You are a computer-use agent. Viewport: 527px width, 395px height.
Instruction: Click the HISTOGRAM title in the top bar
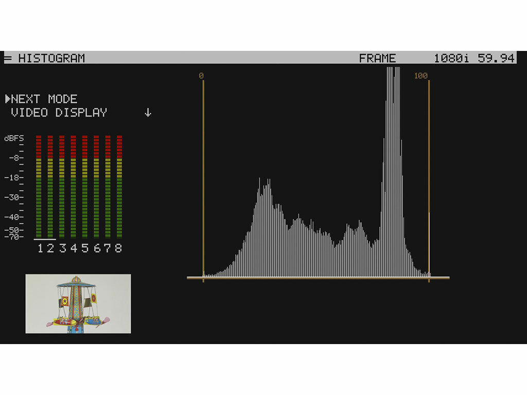click(x=51, y=58)
